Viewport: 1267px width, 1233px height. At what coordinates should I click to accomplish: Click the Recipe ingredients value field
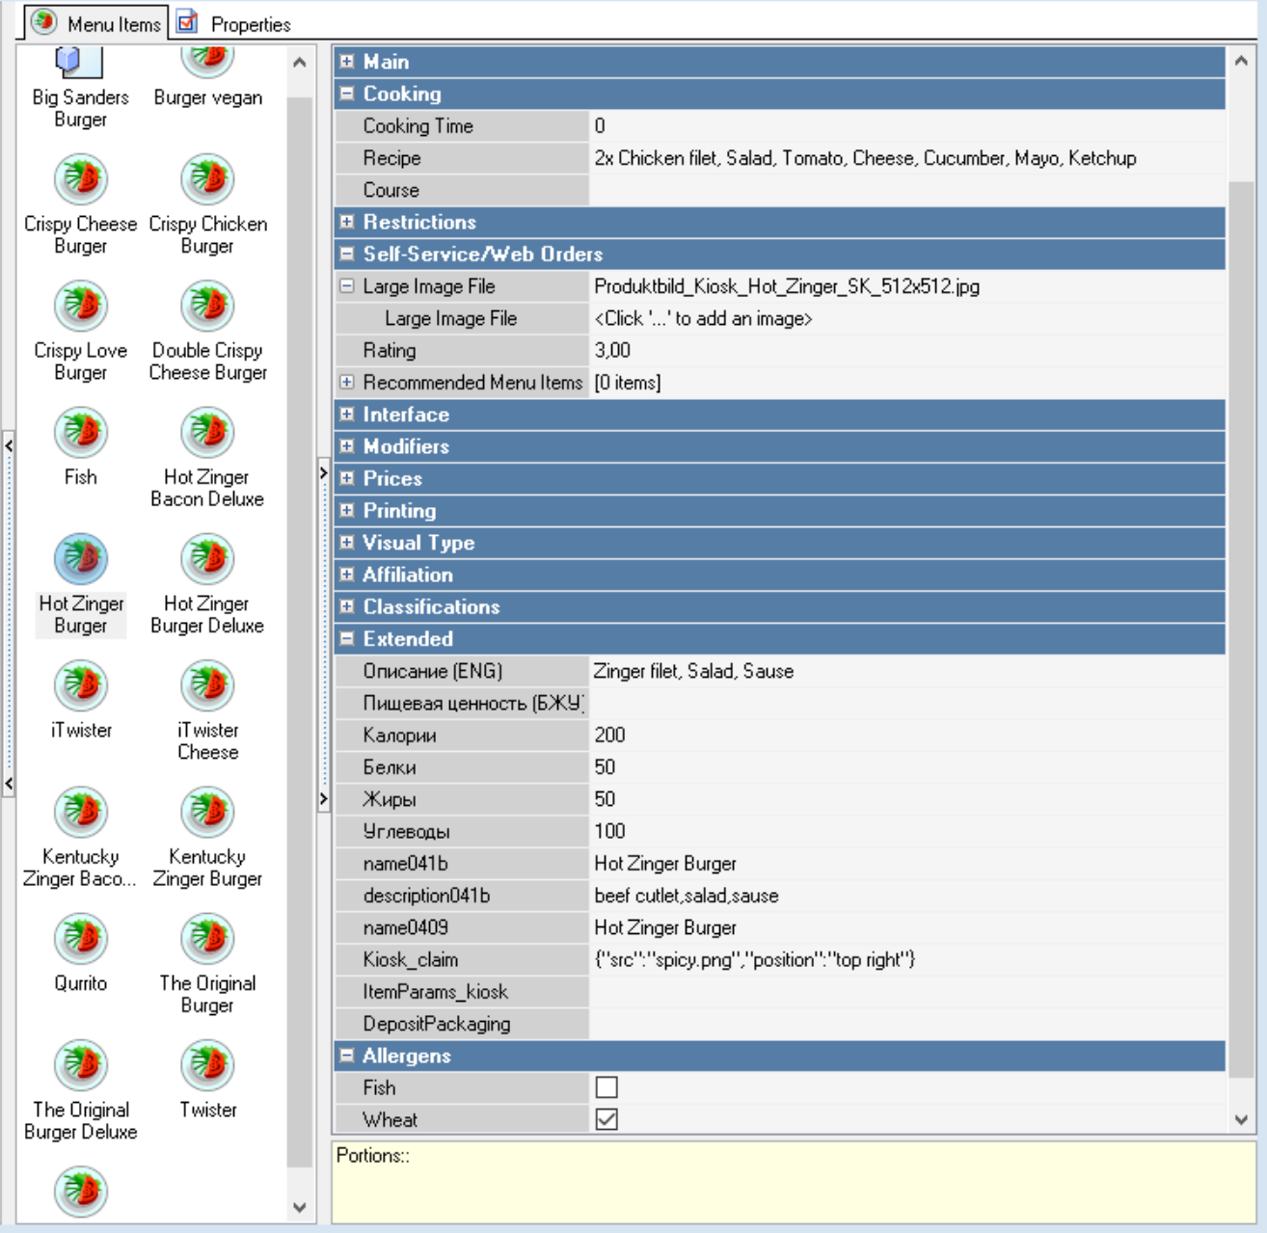(907, 157)
